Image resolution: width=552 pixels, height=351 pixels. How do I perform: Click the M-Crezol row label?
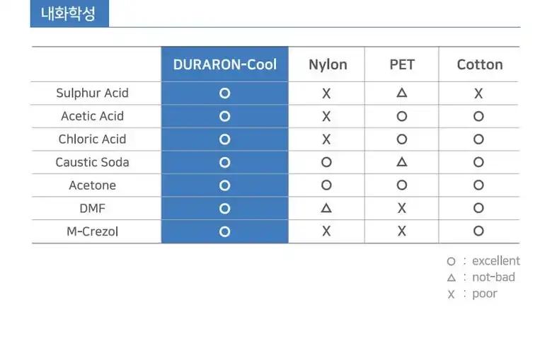click(x=92, y=231)
